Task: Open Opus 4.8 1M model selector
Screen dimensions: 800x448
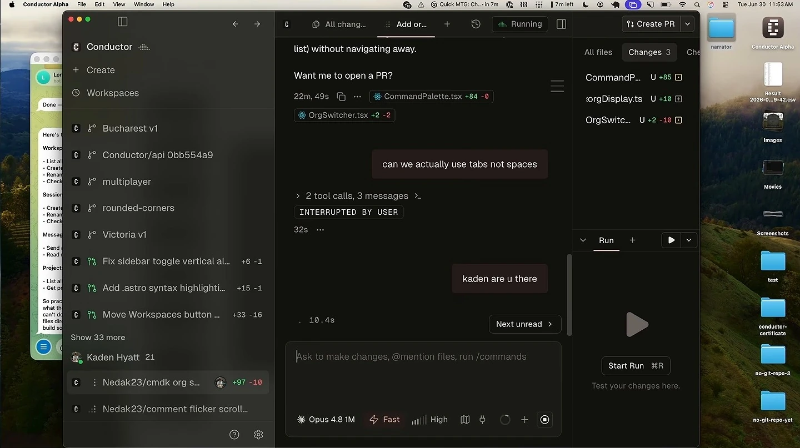Action: (x=326, y=420)
